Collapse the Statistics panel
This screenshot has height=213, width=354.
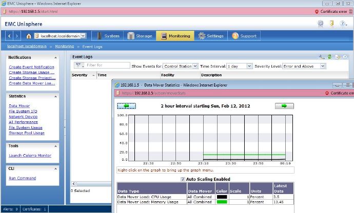[x=55, y=96]
